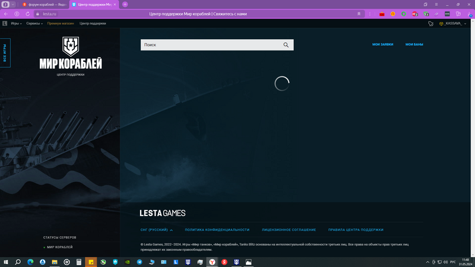Open Windows Start menu
The image size is (475, 267).
pyautogui.click(x=6, y=262)
